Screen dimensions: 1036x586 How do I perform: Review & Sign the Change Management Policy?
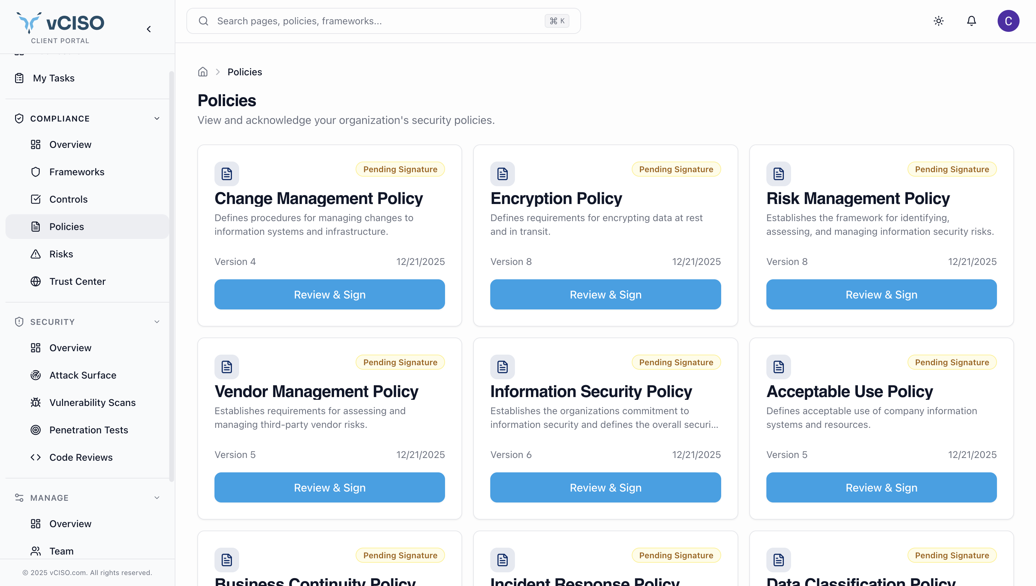coord(330,295)
